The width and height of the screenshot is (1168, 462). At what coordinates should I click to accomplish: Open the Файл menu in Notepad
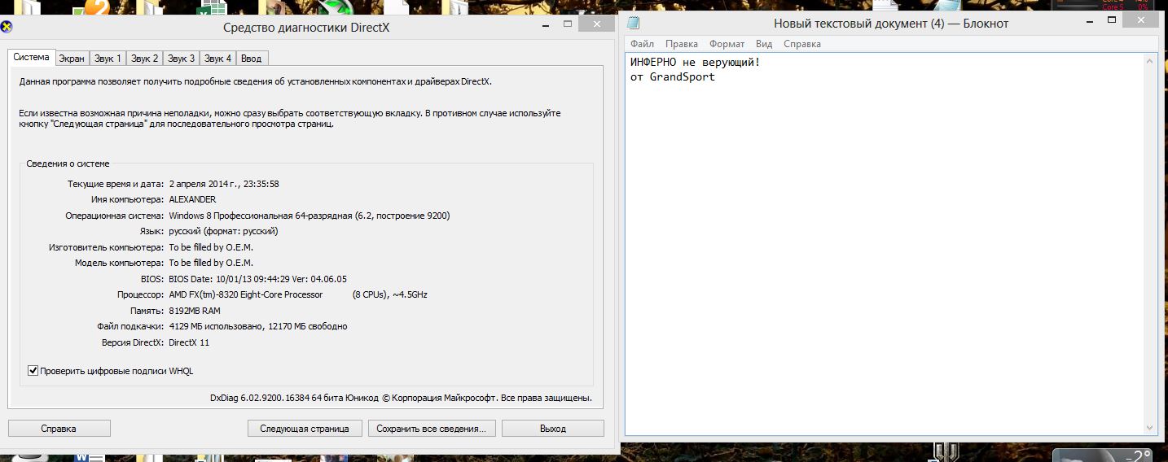[642, 44]
